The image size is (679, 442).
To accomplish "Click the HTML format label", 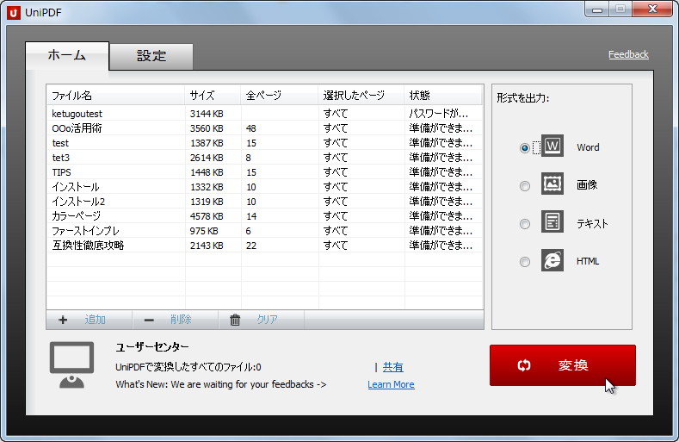I will 588,261.
